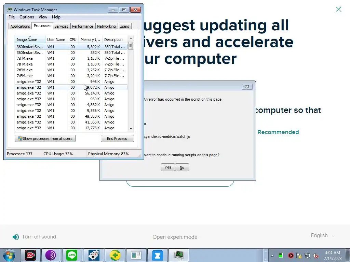Select the 7zFM.exe process using 3,204 K
The image size is (350, 262).
click(71, 76)
